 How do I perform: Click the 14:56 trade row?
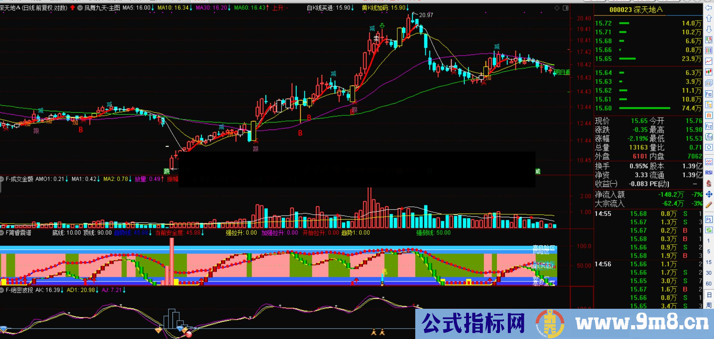pyautogui.click(x=648, y=264)
